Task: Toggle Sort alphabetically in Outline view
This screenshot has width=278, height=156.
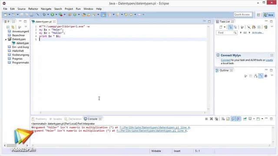Action: [x=255, y=76]
